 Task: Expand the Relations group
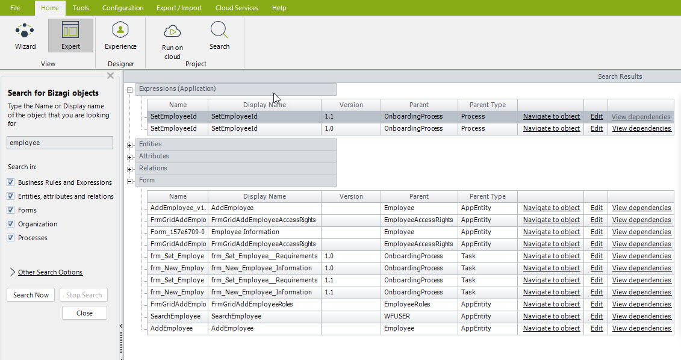pos(129,169)
